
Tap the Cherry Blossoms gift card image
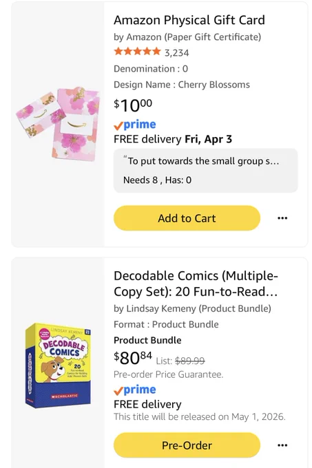(58, 124)
